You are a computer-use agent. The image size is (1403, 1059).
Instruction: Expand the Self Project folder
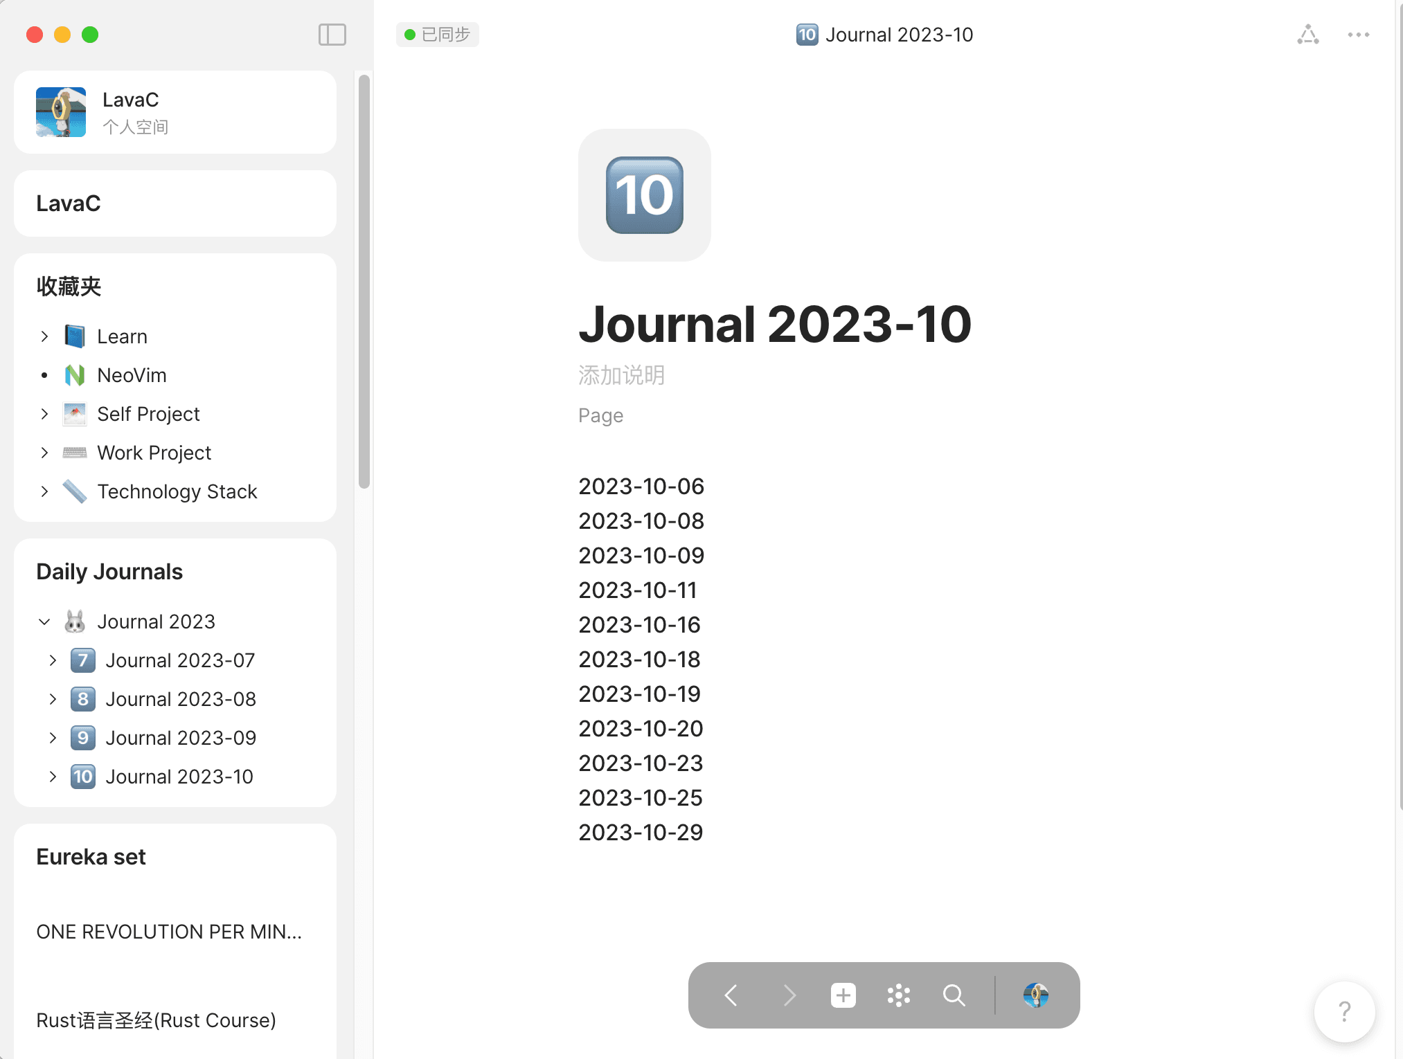click(x=44, y=413)
